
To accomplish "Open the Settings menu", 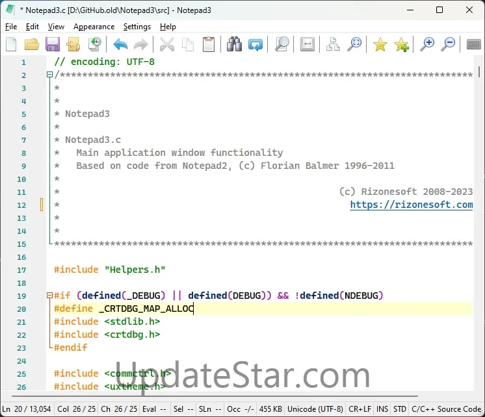I will point(137,27).
